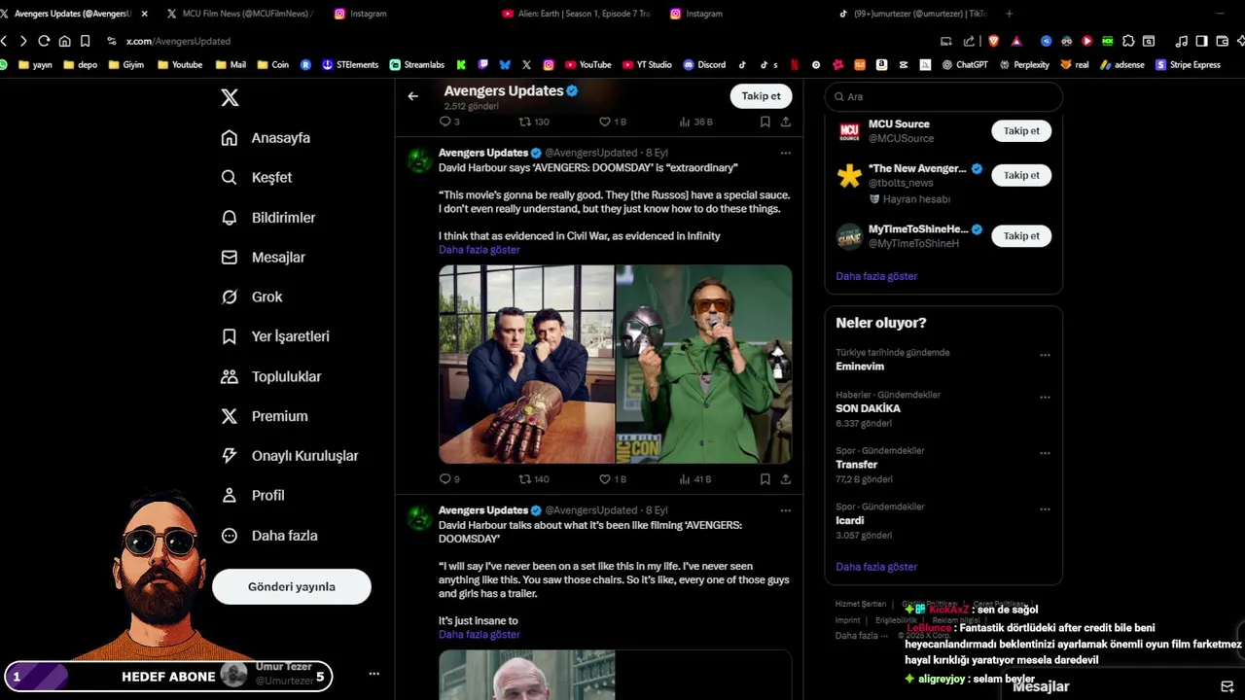
Task: Open Discord bookmark
Action: (x=704, y=65)
